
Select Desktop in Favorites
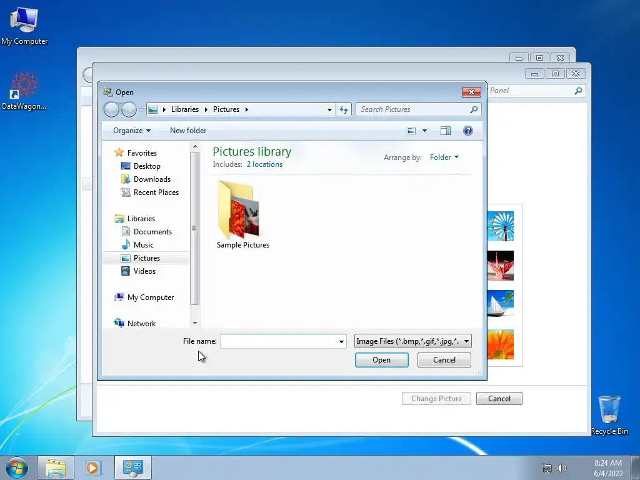tap(146, 166)
